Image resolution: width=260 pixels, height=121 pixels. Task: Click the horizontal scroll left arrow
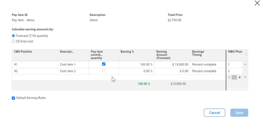click(x=229, y=77)
